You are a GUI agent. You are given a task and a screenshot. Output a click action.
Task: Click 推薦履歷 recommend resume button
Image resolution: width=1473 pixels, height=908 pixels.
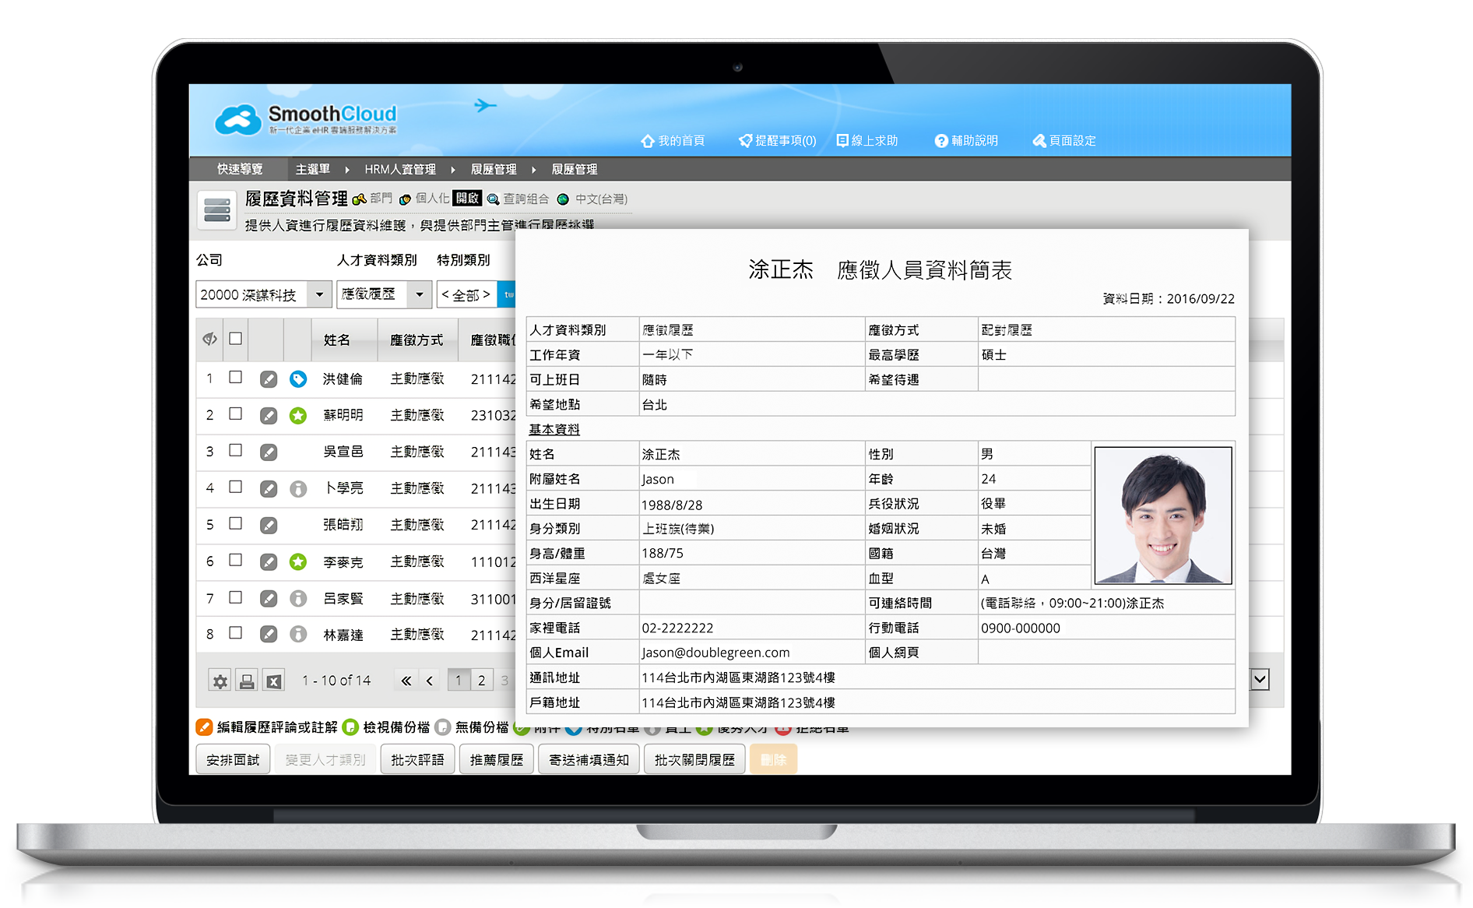point(497,759)
